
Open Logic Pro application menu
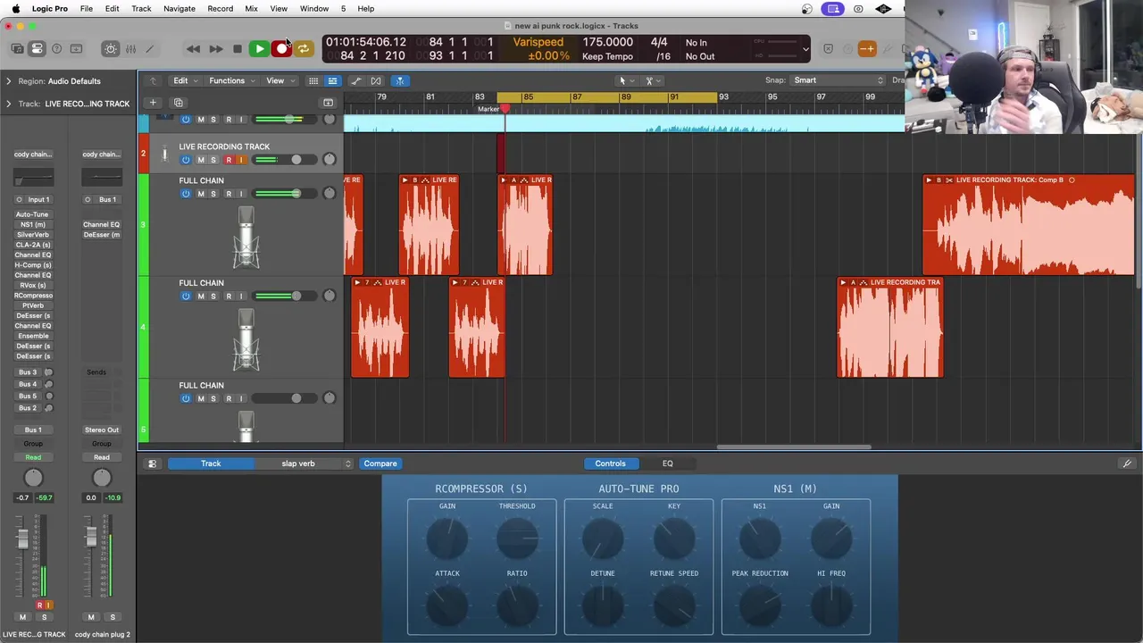tap(49, 8)
